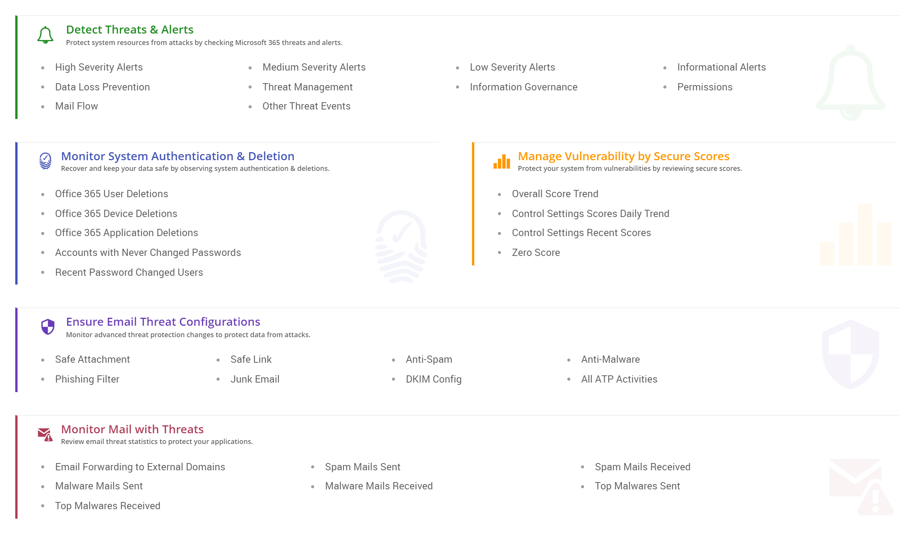Click the fingerprint authentication monitoring icon

pyautogui.click(x=45, y=161)
